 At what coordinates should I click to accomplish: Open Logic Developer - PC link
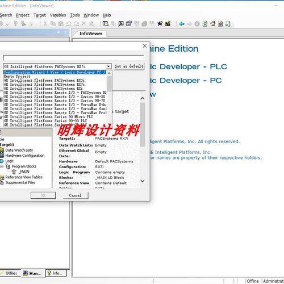tap(186, 81)
